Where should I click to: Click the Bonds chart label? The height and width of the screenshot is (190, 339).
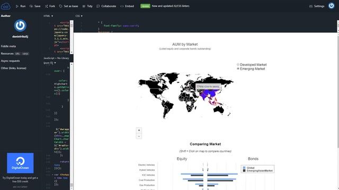point(253,159)
